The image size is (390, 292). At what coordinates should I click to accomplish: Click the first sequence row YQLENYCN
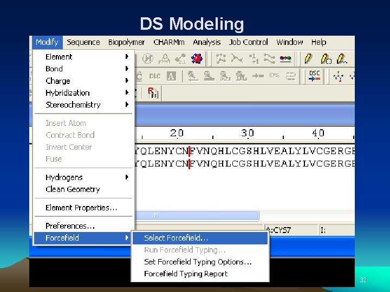coord(245,151)
